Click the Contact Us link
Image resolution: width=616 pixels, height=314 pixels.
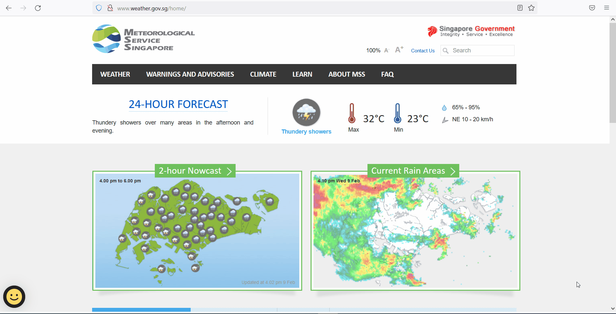(423, 50)
